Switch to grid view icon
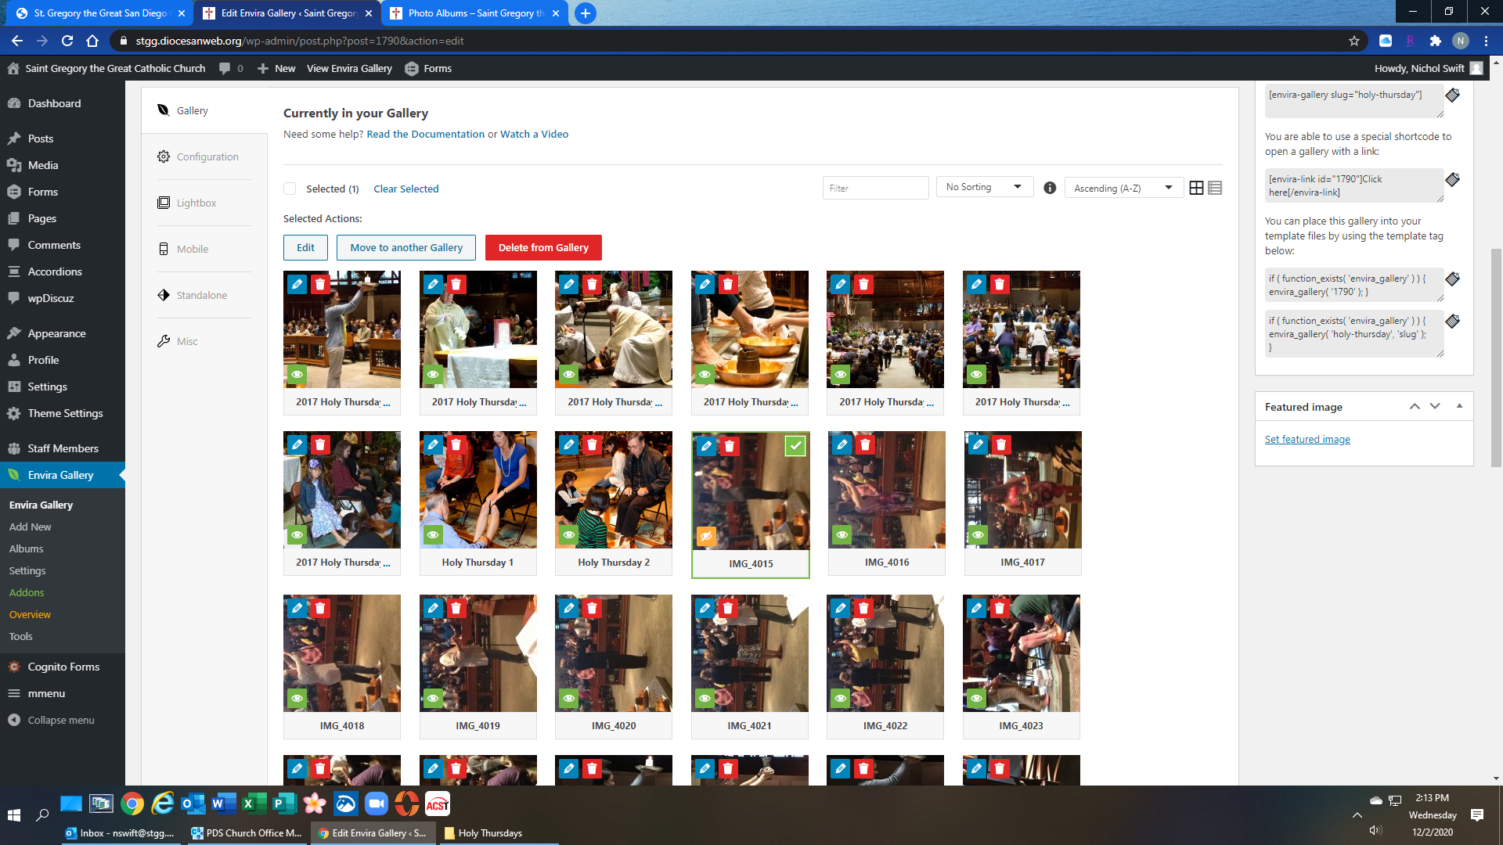1503x845 pixels. click(1196, 188)
